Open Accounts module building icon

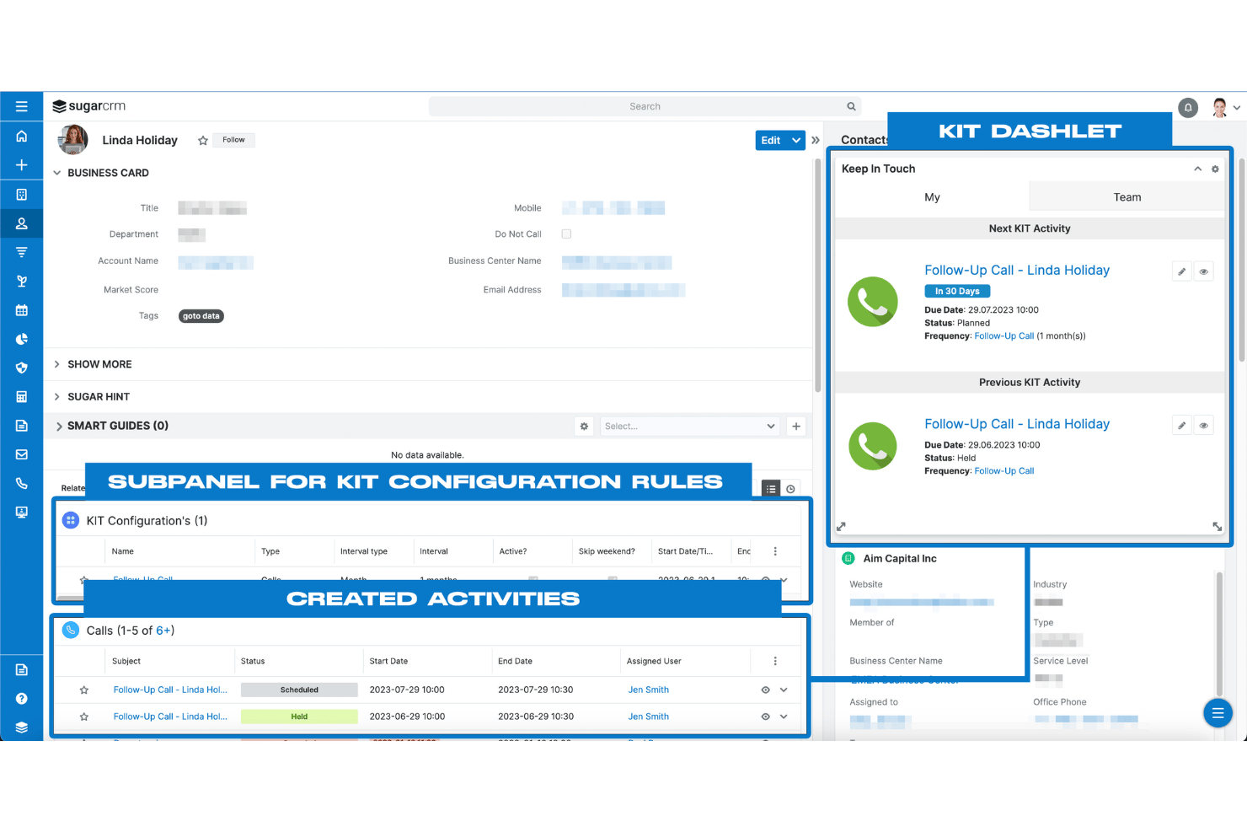click(x=22, y=194)
